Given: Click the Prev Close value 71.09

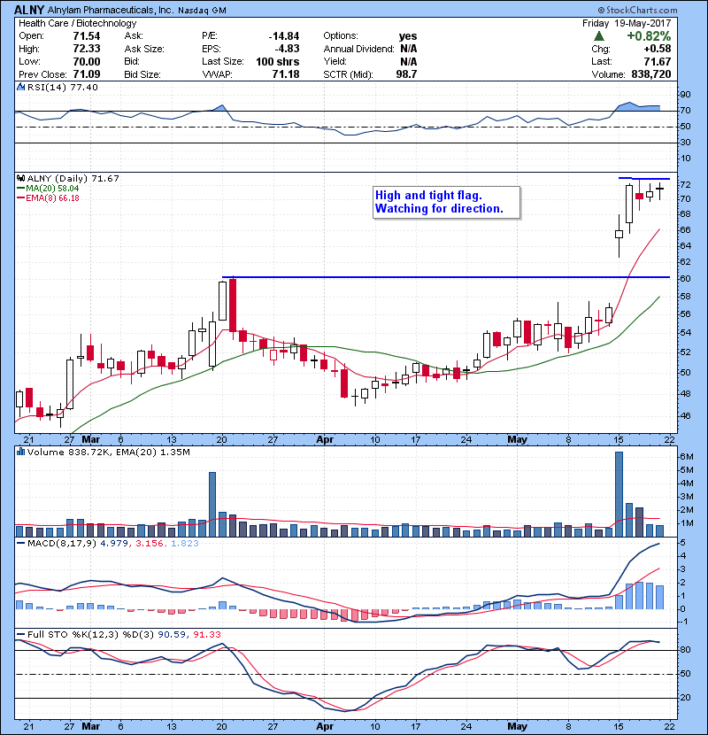Looking at the screenshot, I should click(x=87, y=74).
